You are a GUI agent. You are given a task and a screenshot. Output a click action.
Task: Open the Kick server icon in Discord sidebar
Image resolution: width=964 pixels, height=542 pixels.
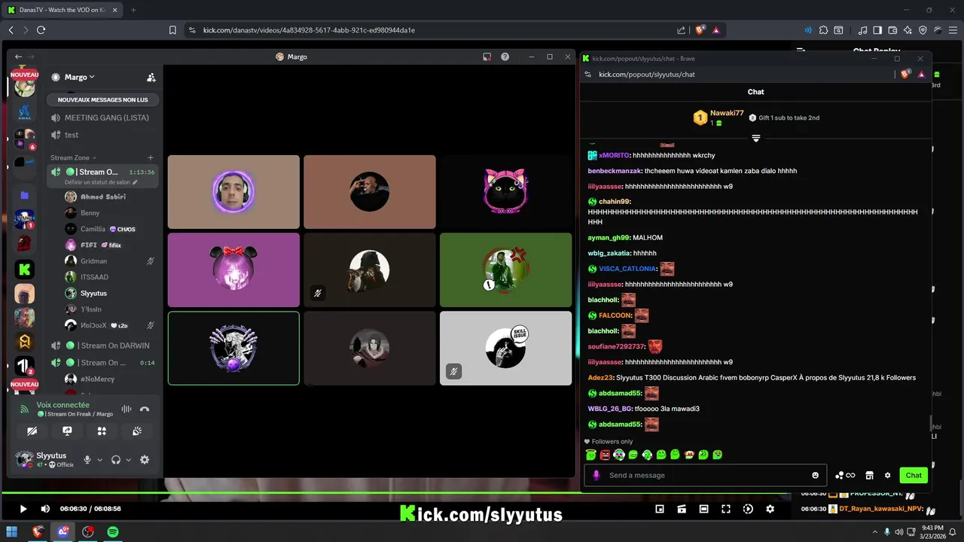pos(24,269)
